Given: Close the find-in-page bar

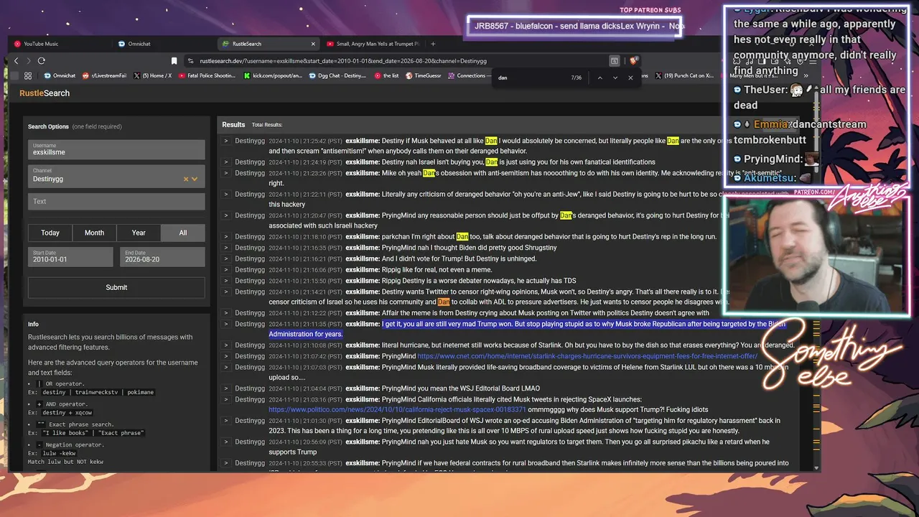Looking at the screenshot, I should coord(630,78).
